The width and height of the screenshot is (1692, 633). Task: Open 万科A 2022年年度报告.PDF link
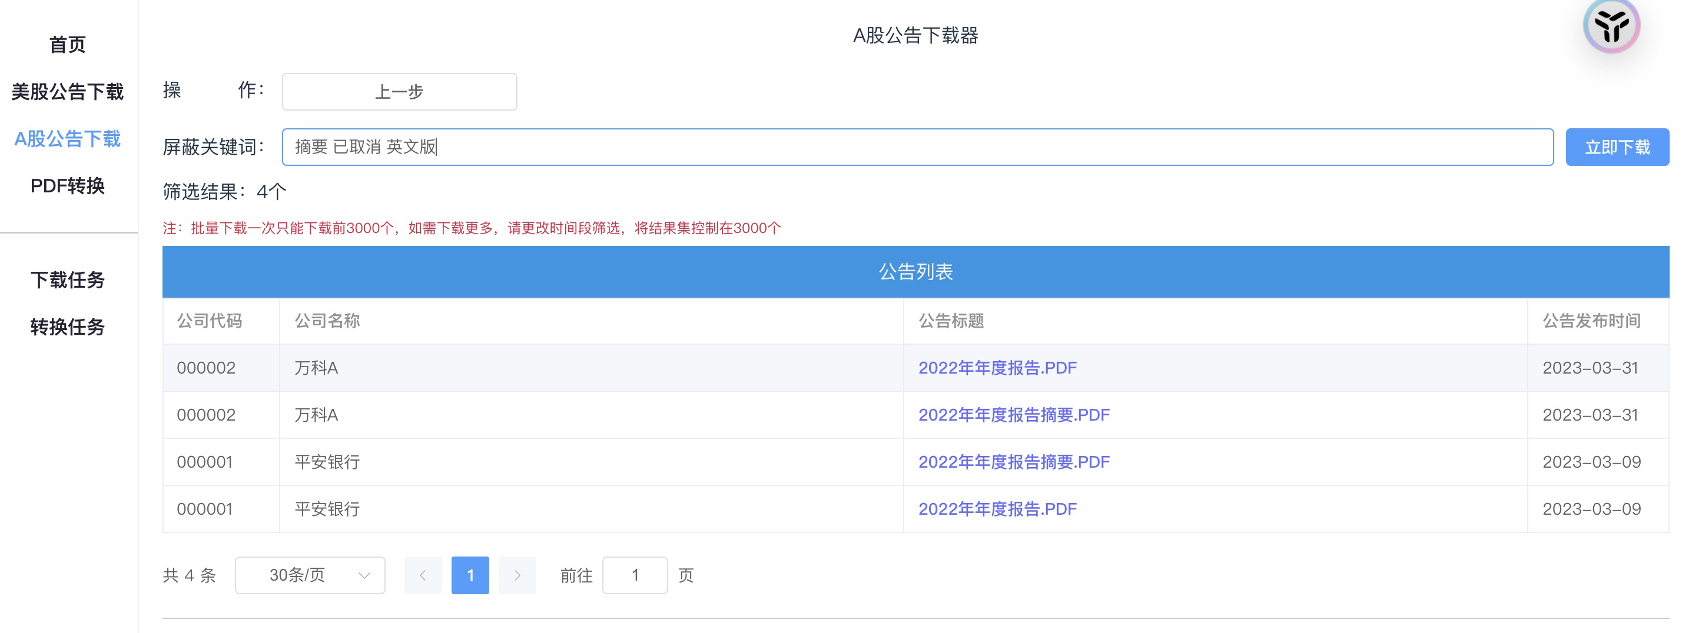coord(997,368)
